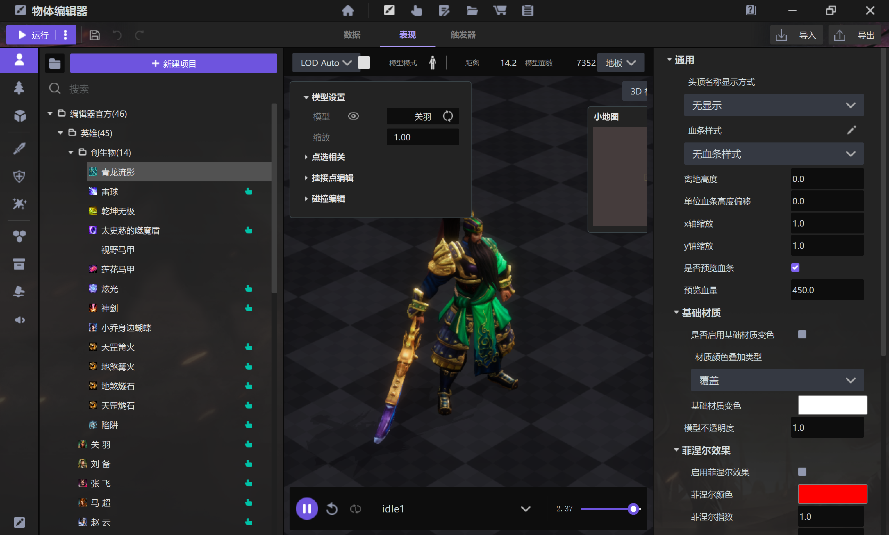889x535 pixels.
Task: Open the help question mark icon
Action: pos(751,10)
